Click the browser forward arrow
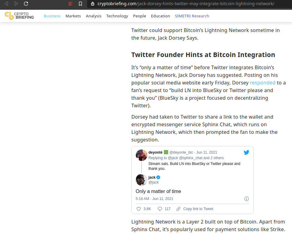 click(16, 4)
